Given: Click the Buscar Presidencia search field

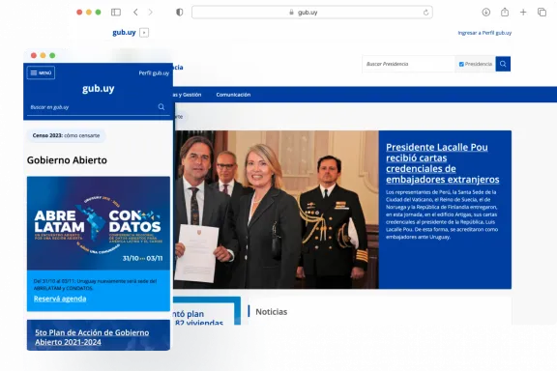Looking at the screenshot, I should pos(408,64).
